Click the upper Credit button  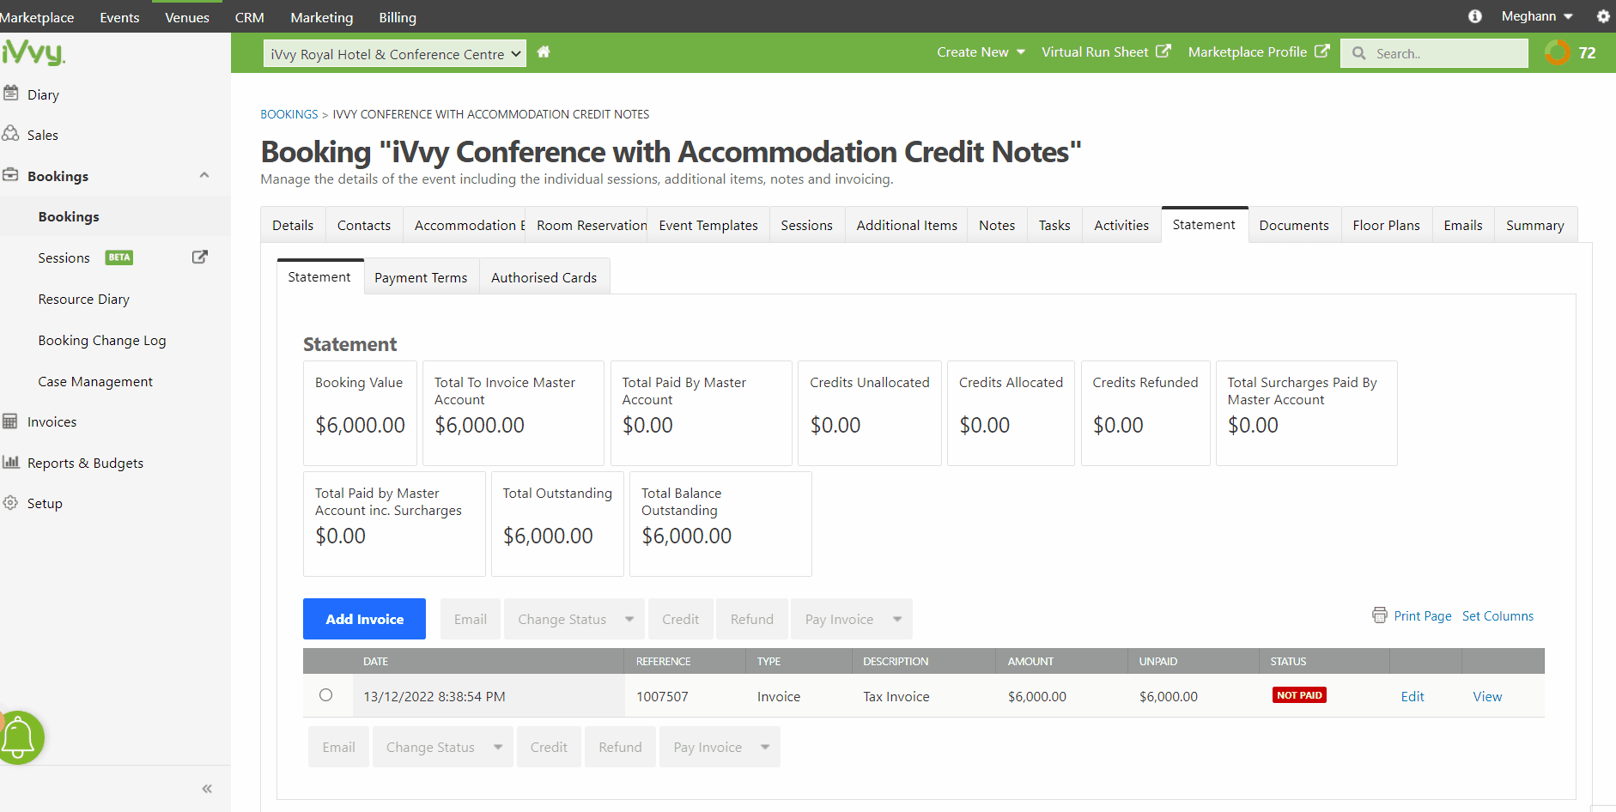click(680, 619)
